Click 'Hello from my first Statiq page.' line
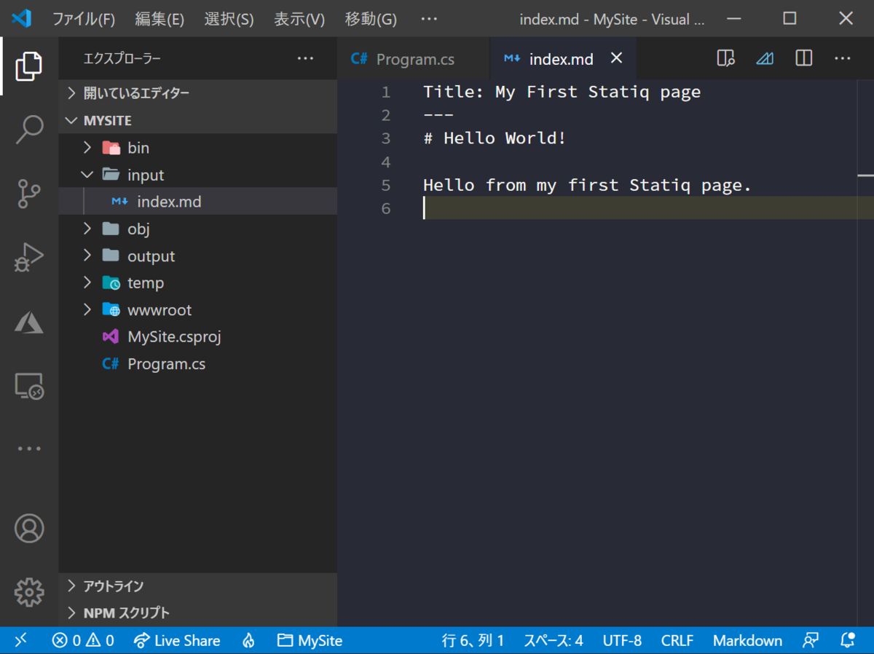 click(587, 185)
